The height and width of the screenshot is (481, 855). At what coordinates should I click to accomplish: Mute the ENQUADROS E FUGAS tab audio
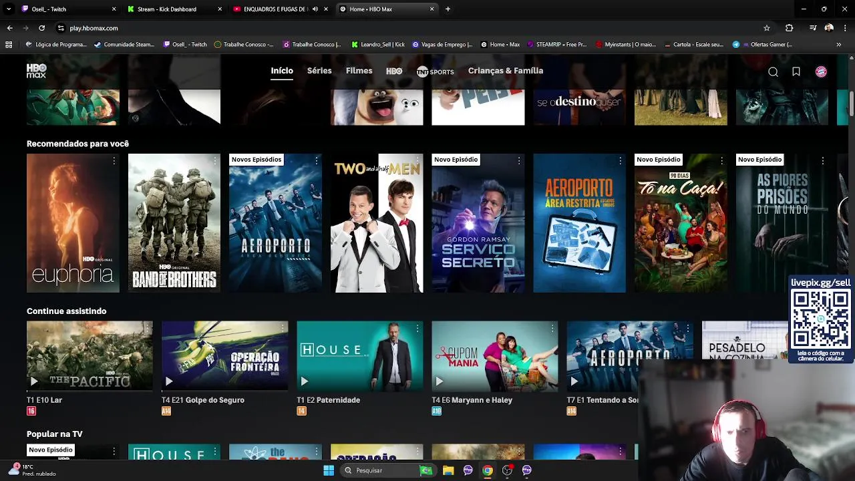click(x=315, y=9)
